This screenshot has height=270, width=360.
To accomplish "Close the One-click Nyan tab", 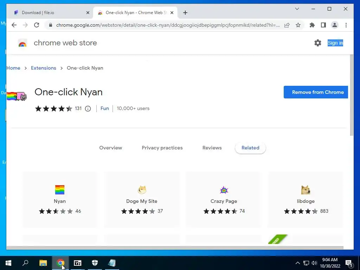I will 172,13.
